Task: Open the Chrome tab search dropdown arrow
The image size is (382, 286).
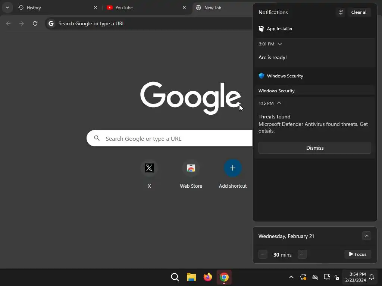Action: 7,7
